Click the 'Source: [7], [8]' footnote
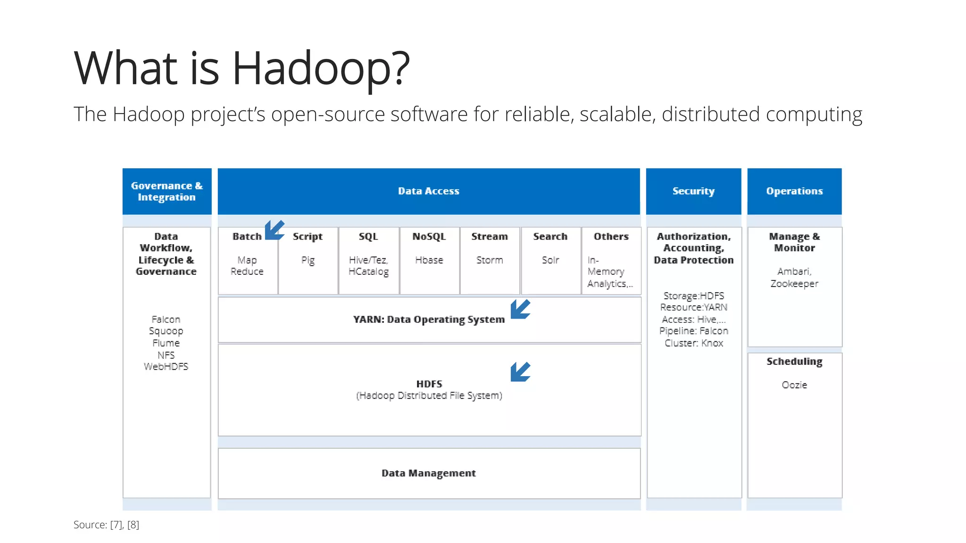 click(107, 525)
